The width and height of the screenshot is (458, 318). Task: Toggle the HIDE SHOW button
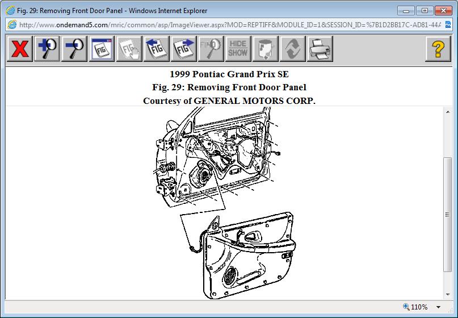(x=238, y=49)
